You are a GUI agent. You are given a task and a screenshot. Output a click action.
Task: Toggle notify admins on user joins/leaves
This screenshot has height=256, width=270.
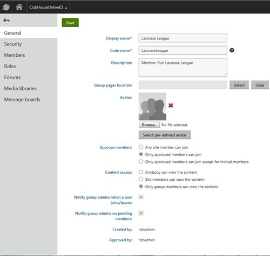coord(141,197)
